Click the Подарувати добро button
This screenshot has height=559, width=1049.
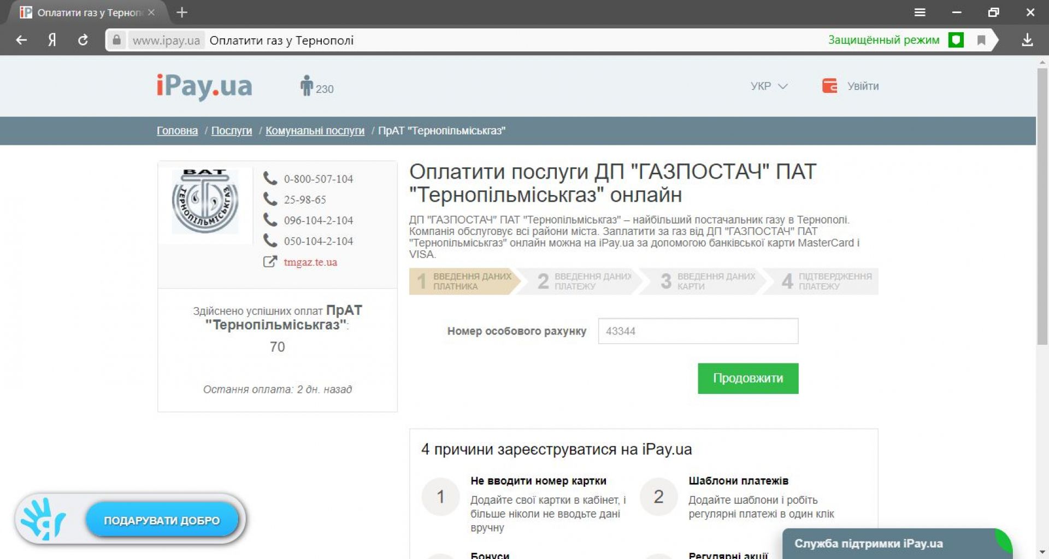pyautogui.click(x=162, y=520)
